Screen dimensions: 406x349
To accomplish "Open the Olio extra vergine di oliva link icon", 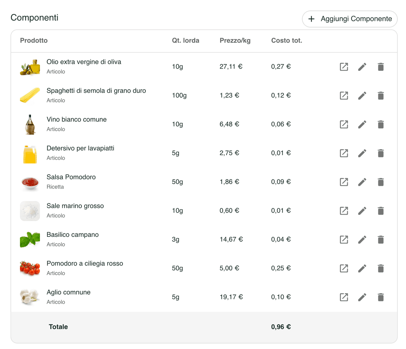I will tap(344, 67).
